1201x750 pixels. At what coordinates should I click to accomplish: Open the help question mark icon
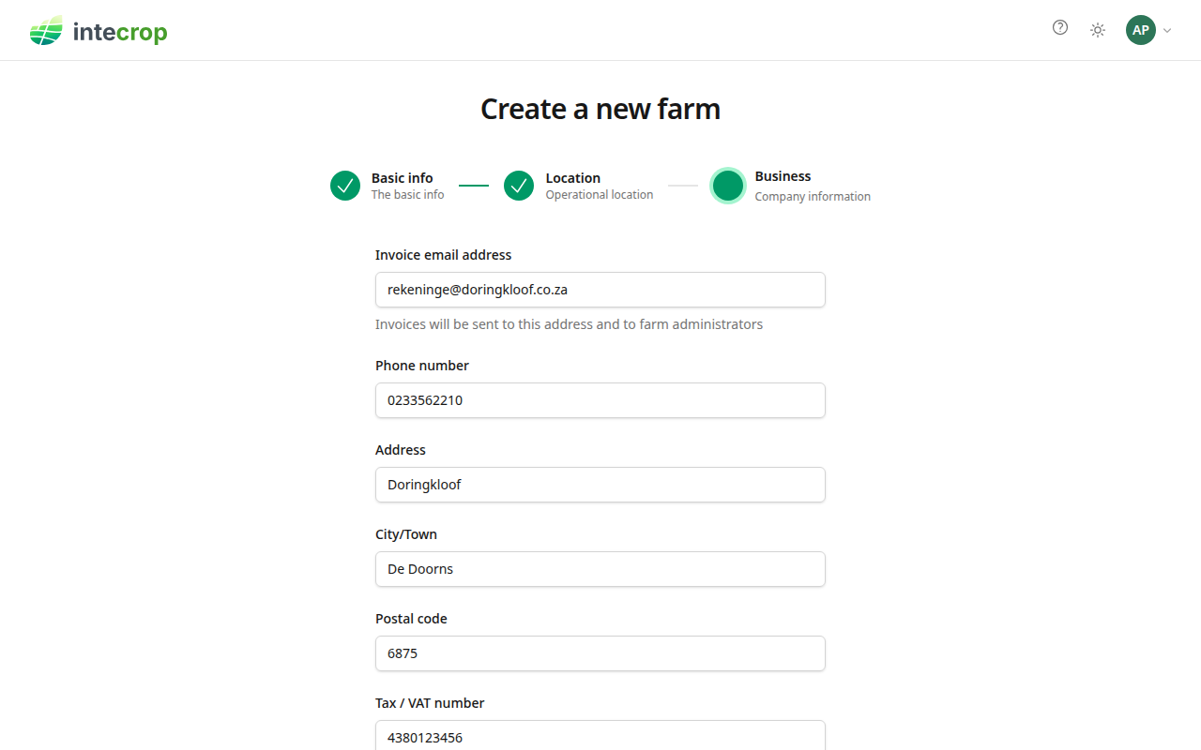[x=1060, y=27]
